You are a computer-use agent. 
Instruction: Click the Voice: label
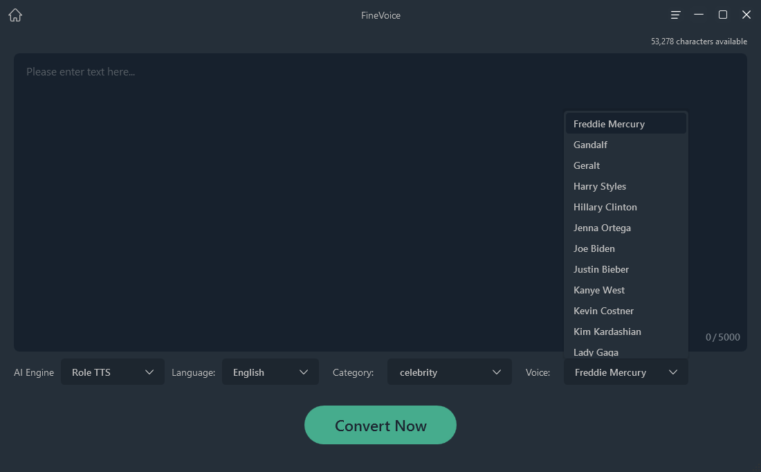(x=538, y=372)
